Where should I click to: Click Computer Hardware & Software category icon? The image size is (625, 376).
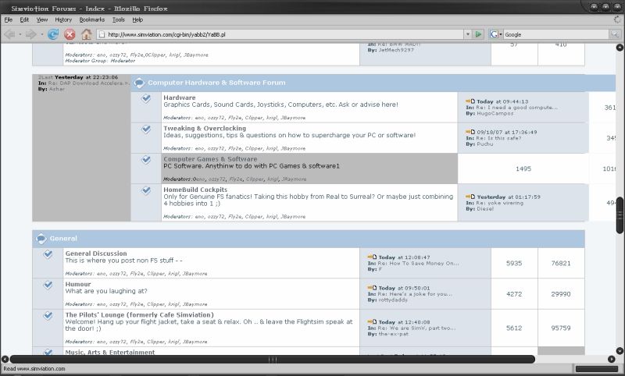coord(139,83)
